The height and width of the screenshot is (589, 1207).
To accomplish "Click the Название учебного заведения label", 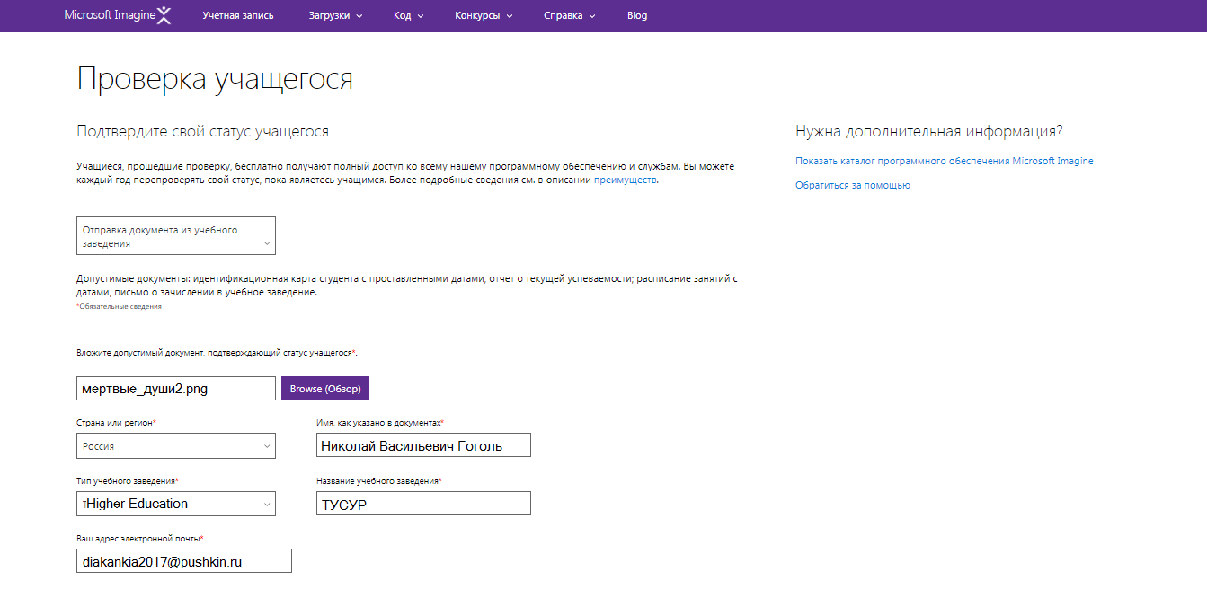I will coord(379,481).
